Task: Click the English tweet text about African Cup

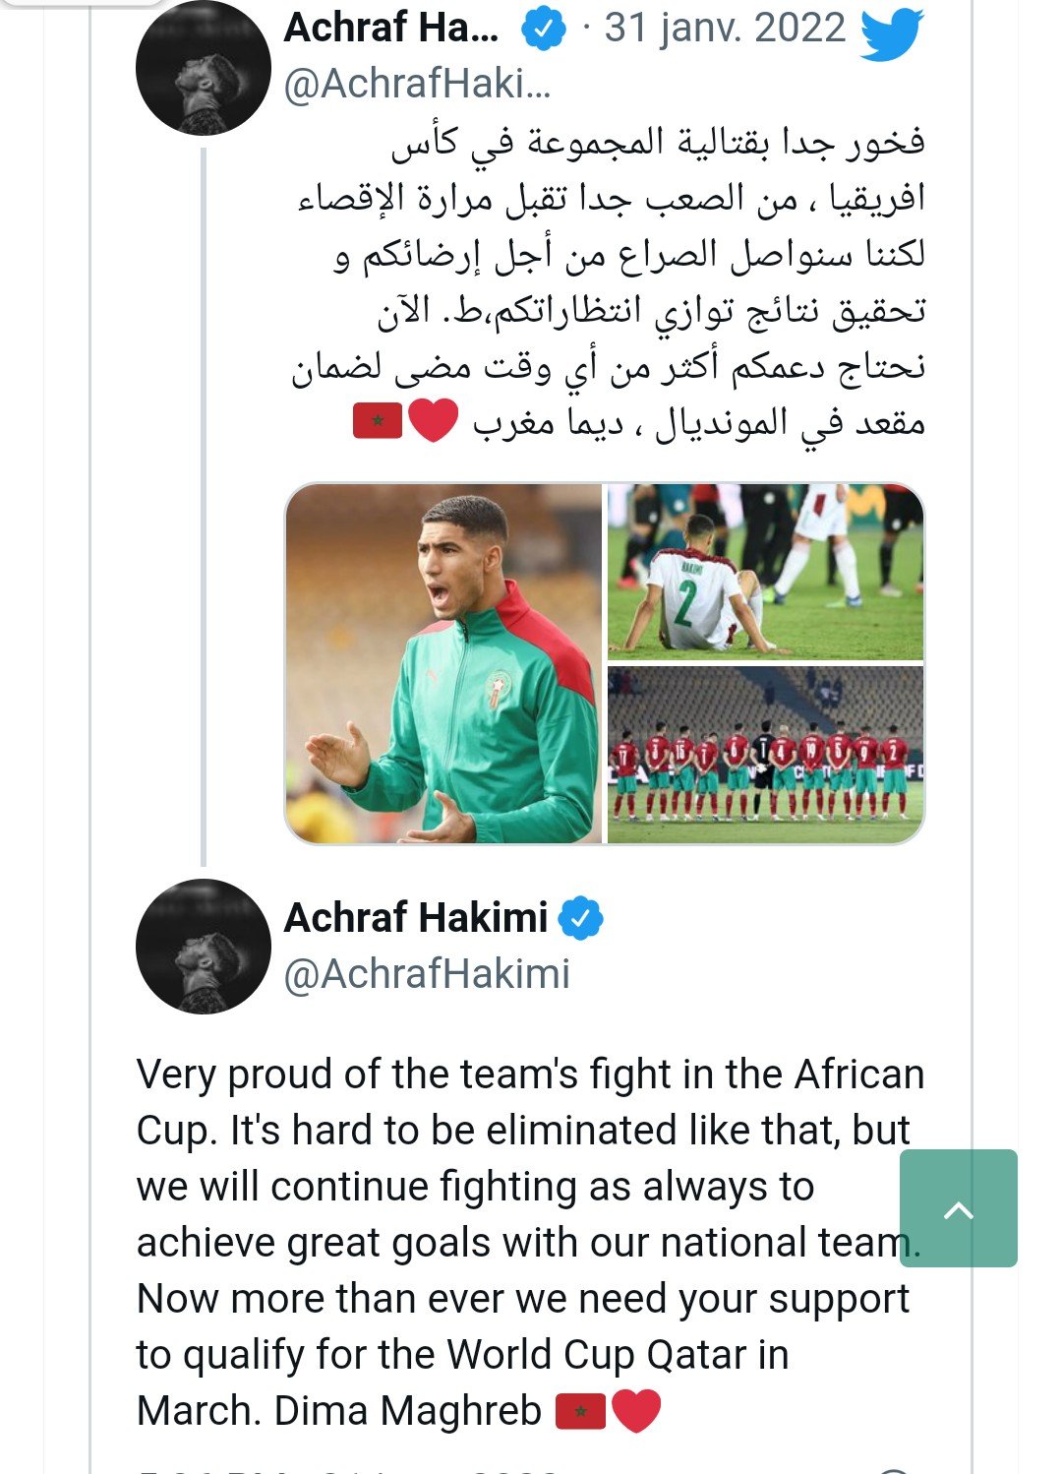Action: click(521, 1242)
